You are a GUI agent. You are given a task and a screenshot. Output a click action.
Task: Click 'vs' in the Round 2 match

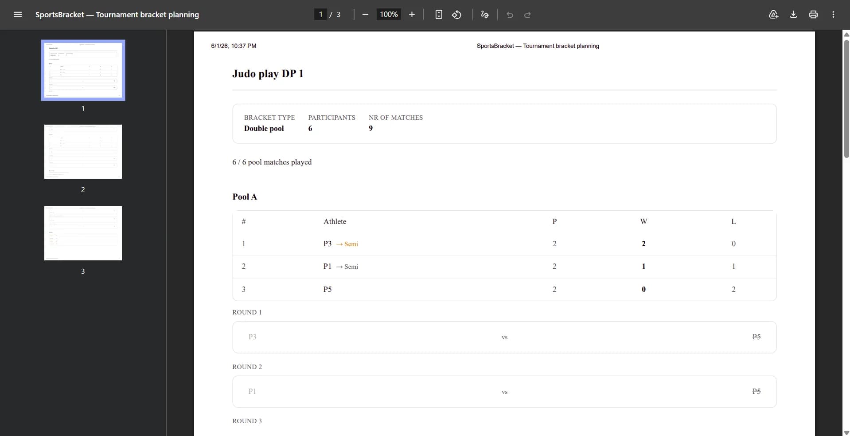[x=504, y=392]
